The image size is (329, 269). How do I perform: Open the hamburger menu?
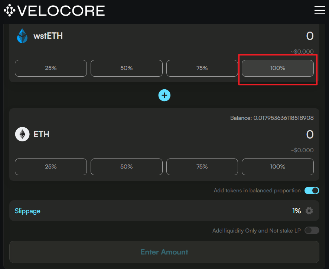(320, 10)
